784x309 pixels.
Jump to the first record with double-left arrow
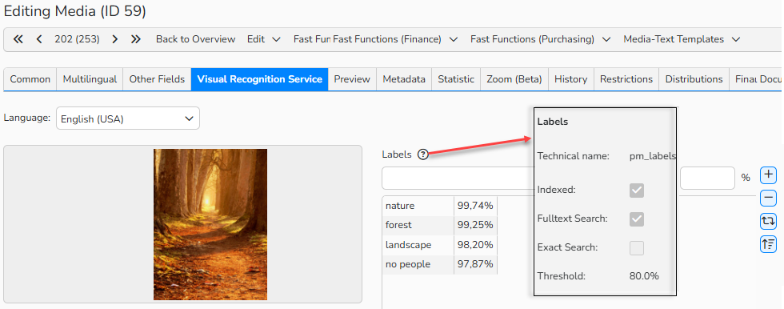18,39
